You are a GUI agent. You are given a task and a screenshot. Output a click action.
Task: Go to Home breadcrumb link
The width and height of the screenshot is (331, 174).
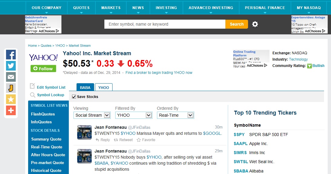tap(32, 46)
